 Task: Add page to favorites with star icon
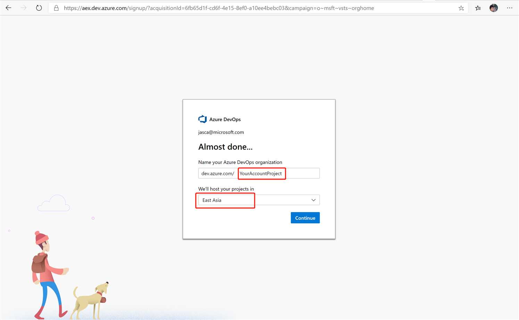pyautogui.click(x=461, y=8)
